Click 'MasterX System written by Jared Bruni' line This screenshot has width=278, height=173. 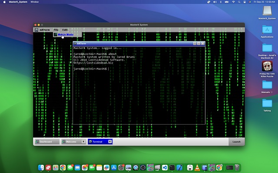point(104,57)
